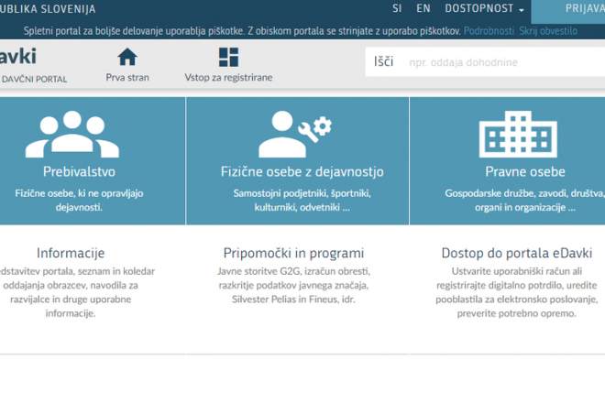Open the Informacije section
Screen dimensions: 605x403
click(71, 253)
